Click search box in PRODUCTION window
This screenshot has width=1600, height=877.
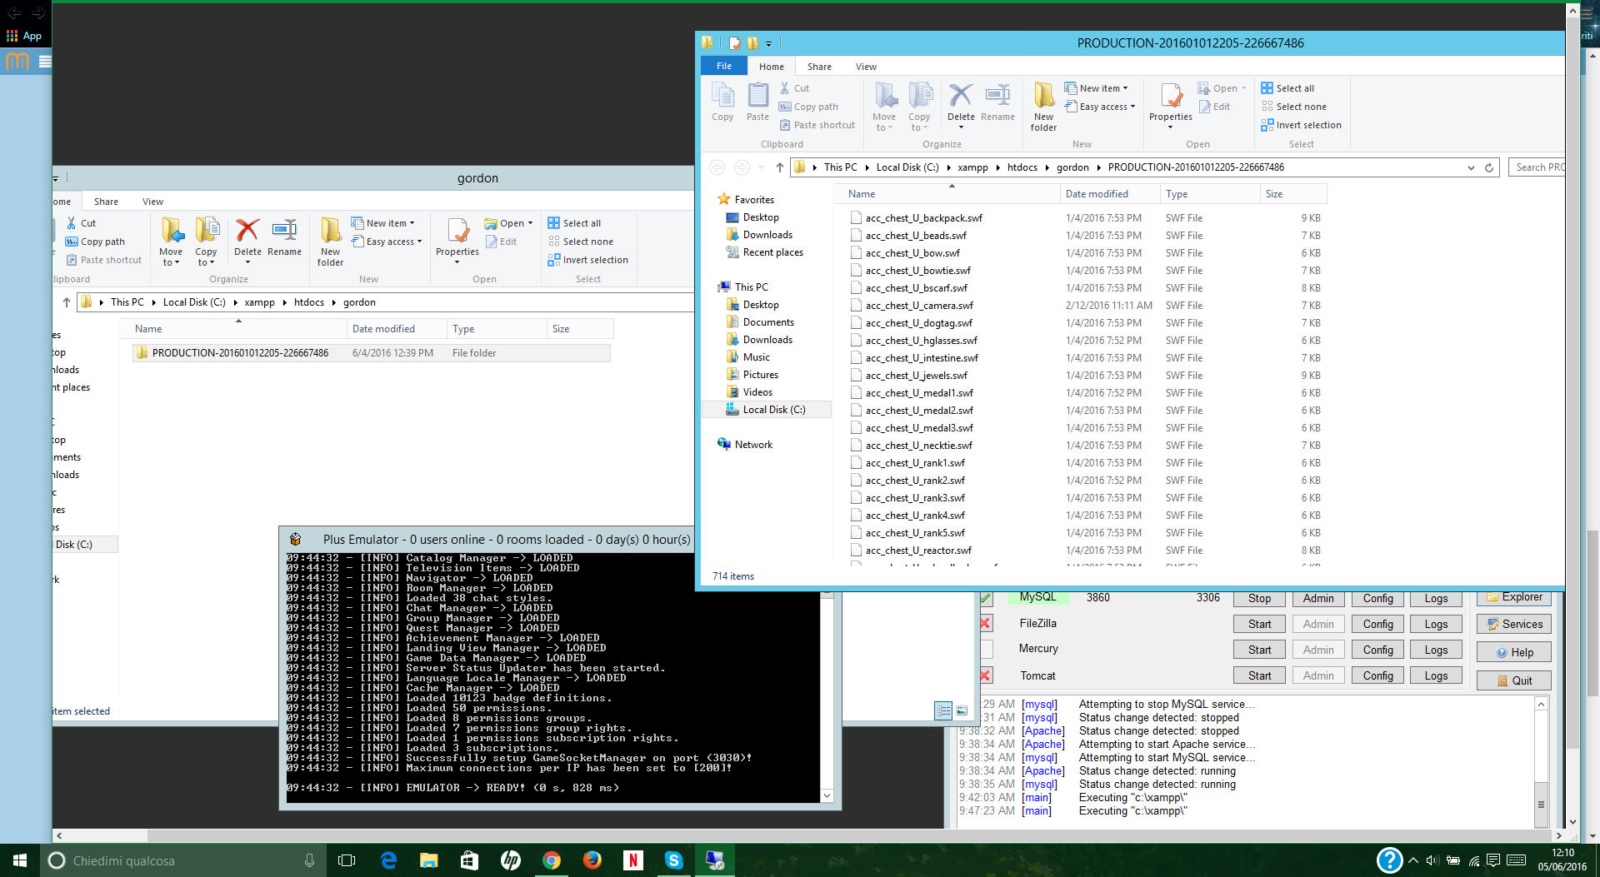coord(1537,167)
